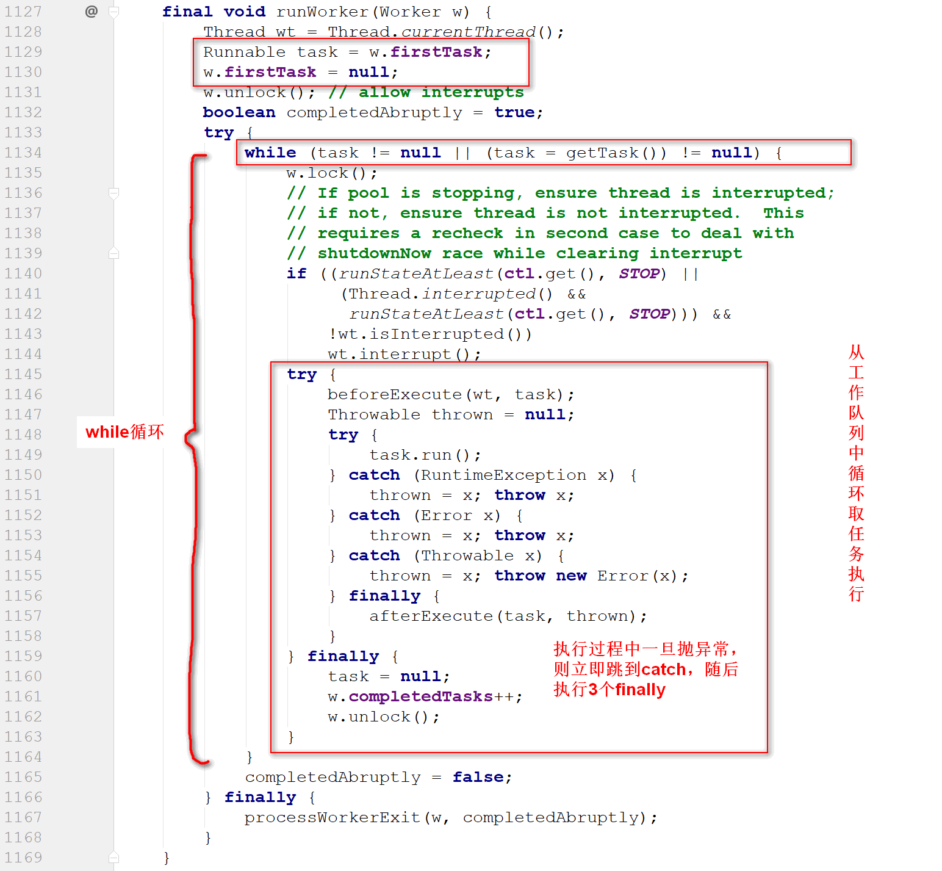Screen dimensions: 942x871
Task: Click line number 1140 in the gutter
Action: pyautogui.click(x=23, y=273)
